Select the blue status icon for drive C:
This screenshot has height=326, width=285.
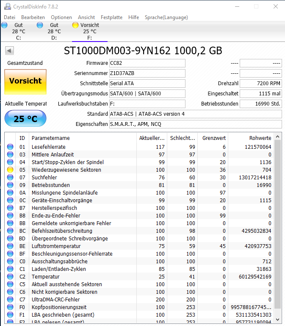pyautogui.click(x=4, y=25)
